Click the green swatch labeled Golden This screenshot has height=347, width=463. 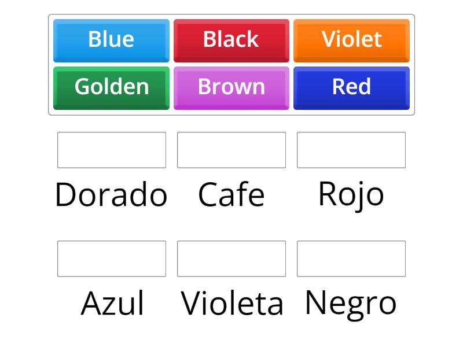pyautogui.click(x=111, y=87)
